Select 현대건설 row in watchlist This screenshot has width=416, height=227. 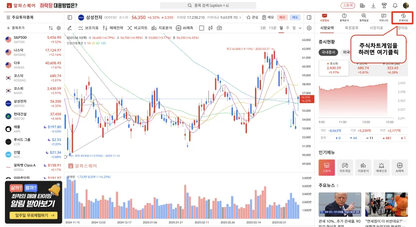tap(33, 116)
